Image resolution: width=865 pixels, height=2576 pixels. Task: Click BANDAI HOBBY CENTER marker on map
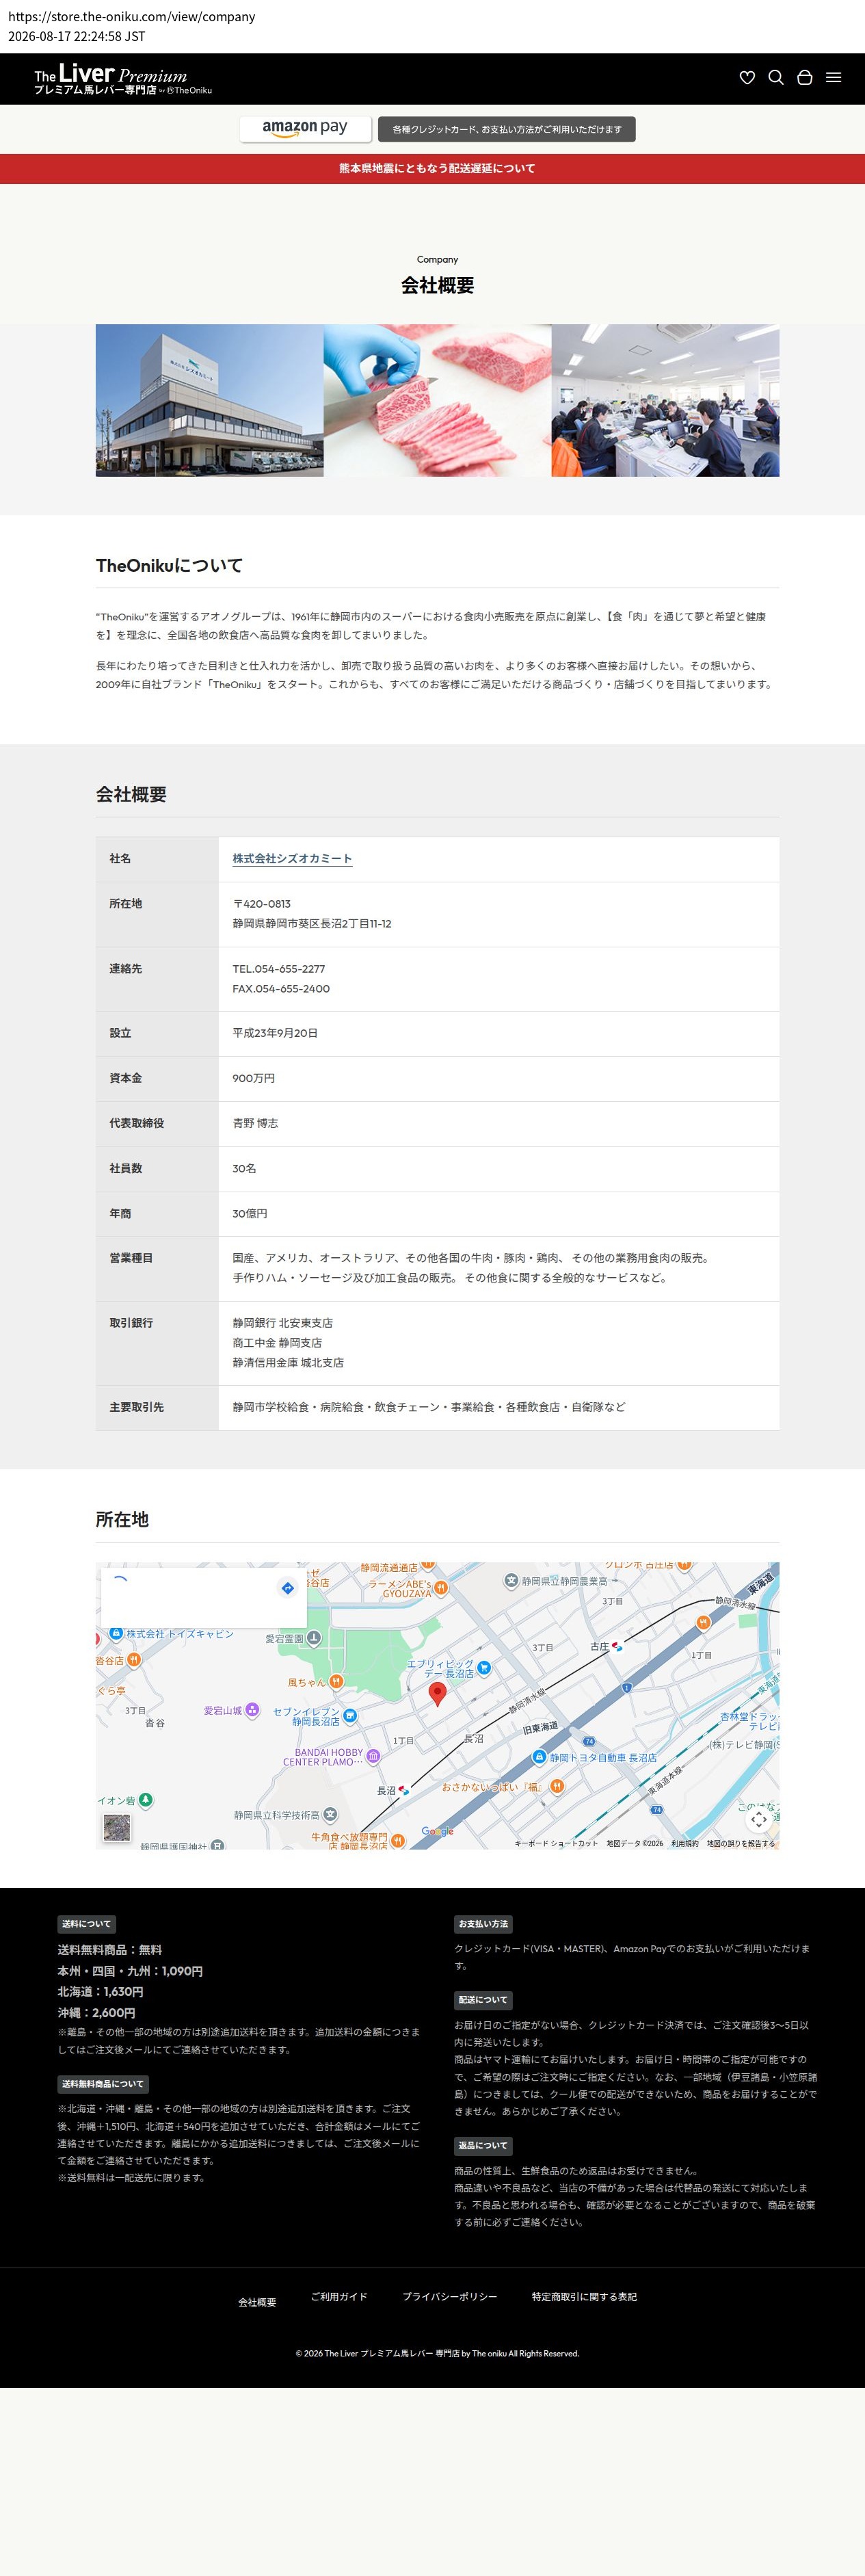coord(373,1755)
